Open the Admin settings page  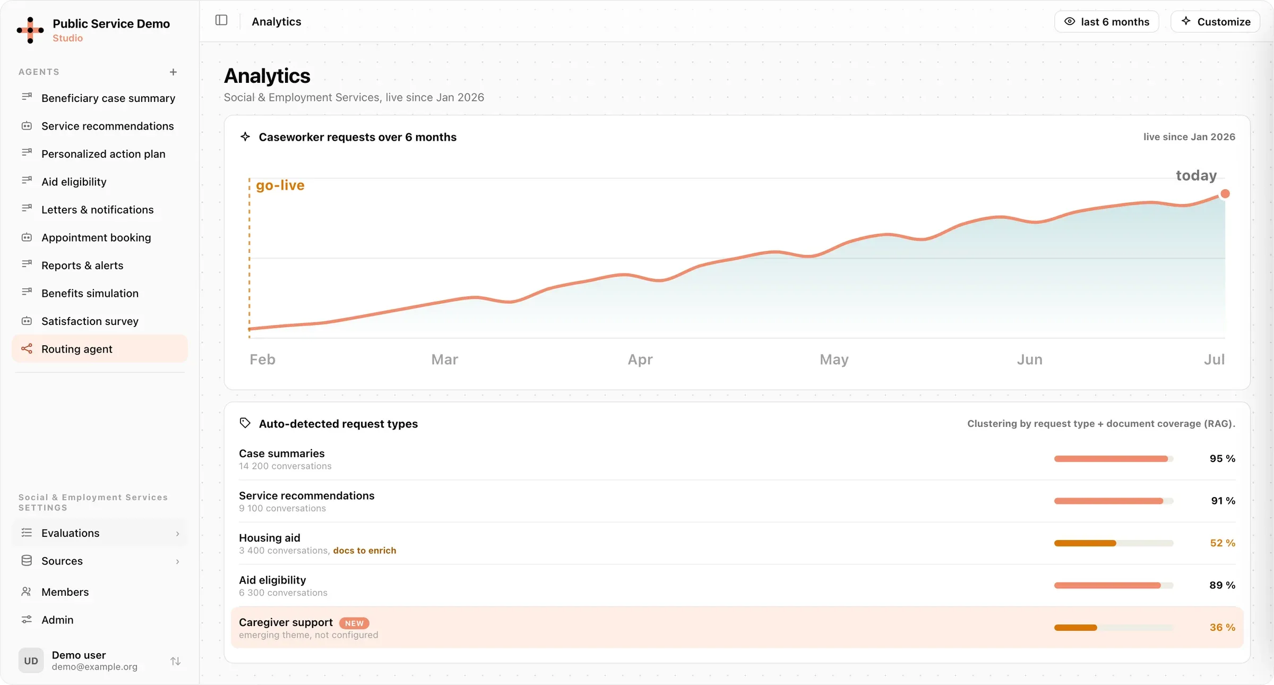point(100,620)
